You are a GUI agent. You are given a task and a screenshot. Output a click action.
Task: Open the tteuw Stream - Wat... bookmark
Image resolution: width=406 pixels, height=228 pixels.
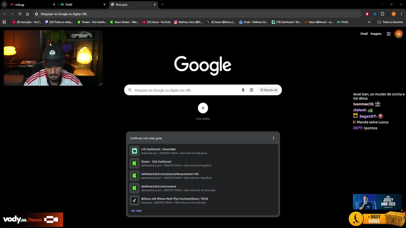124,22
